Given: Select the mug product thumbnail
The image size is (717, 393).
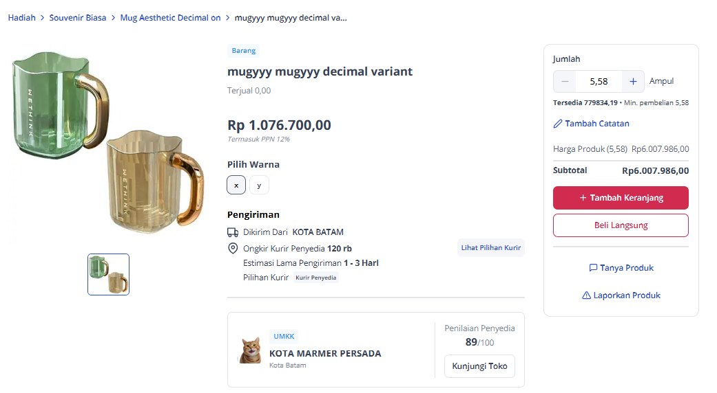Looking at the screenshot, I should pyautogui.click(x=108, y=274).
